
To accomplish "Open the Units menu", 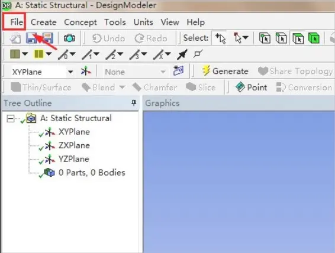I will [143, 22].
